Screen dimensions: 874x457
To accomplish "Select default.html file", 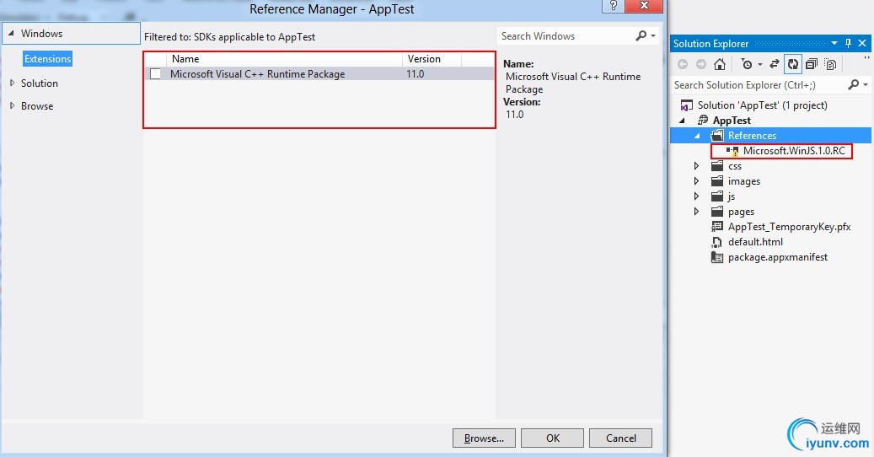I will tap(755, 242).
